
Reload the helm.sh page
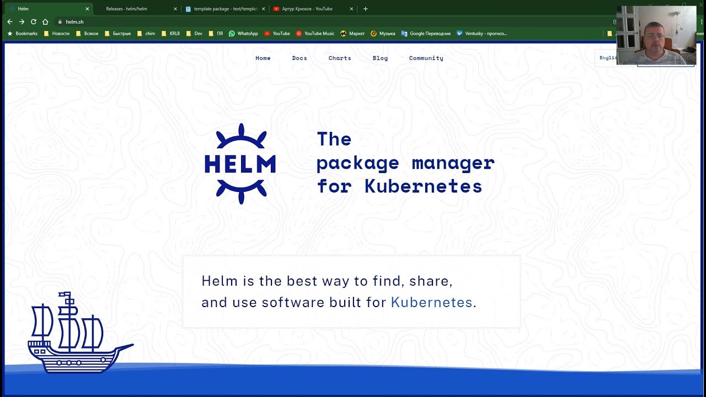33,22
